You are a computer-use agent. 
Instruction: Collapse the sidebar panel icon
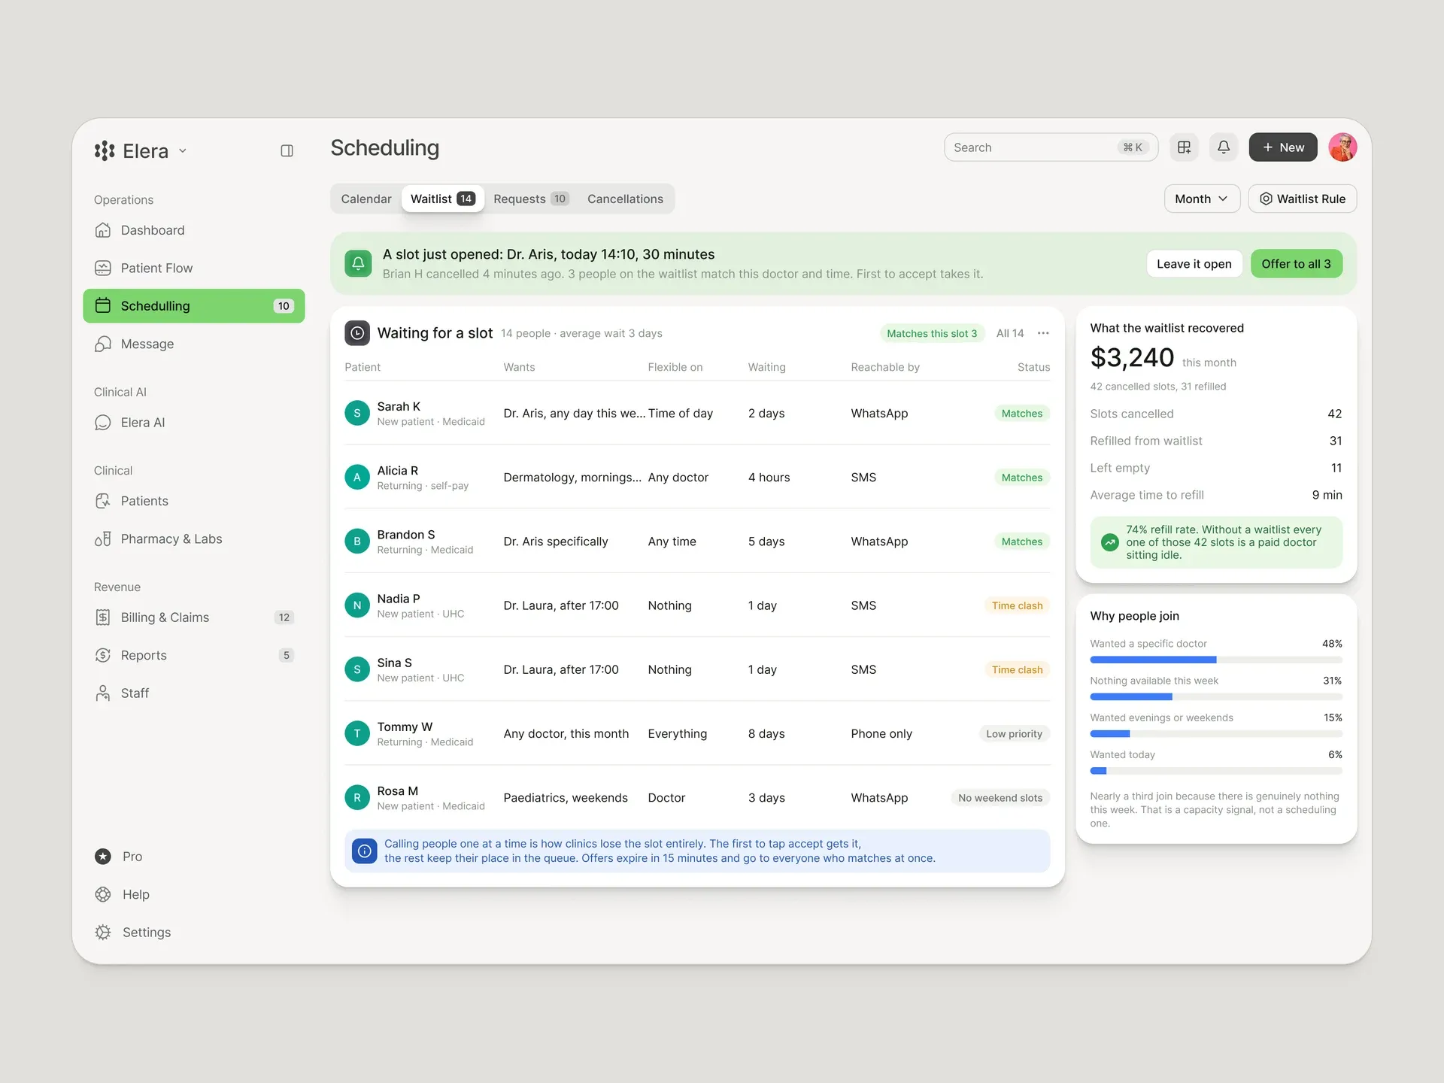pos(287,151)
